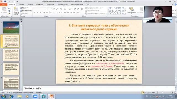Image resolution: width=177 pixels, height=99 pixels.
Task: Open the font name combo box
Action: [40, 9]
